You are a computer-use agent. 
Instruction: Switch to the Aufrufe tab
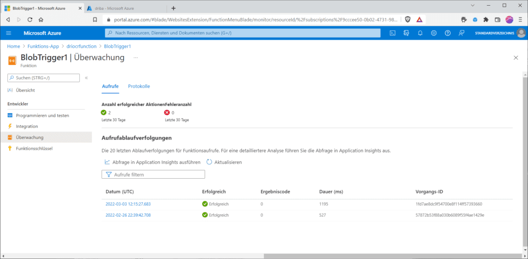pos(110,87)
